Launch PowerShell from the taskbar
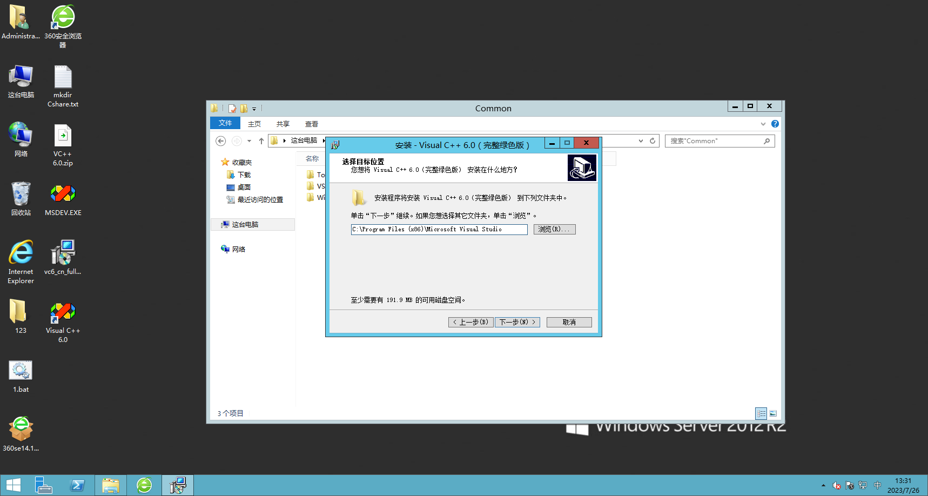 coord(77,485)
